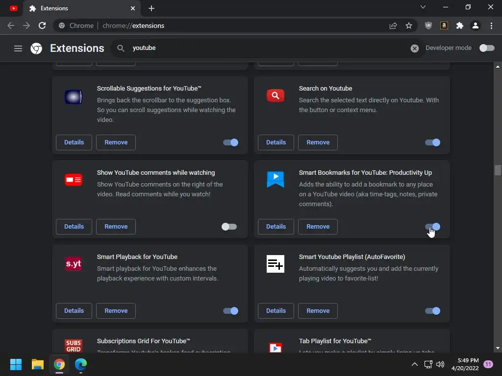Screen dimensions: 502x376
Task: Reload the extensions page
Action: point(42,25)
